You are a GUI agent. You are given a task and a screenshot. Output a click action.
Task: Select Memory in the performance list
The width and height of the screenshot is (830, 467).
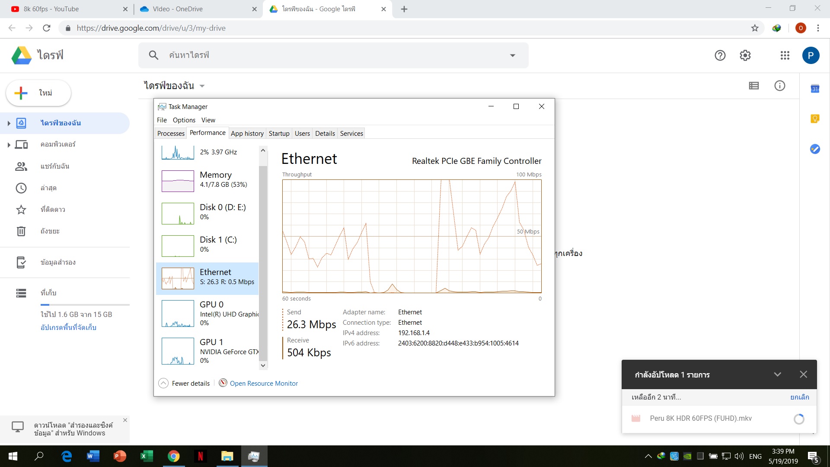pos(207,181)
